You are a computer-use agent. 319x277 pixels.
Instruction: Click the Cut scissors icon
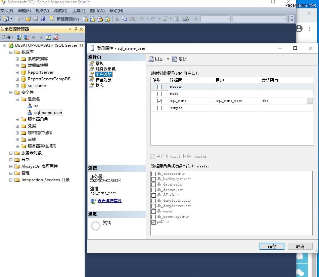coord(117,19)
